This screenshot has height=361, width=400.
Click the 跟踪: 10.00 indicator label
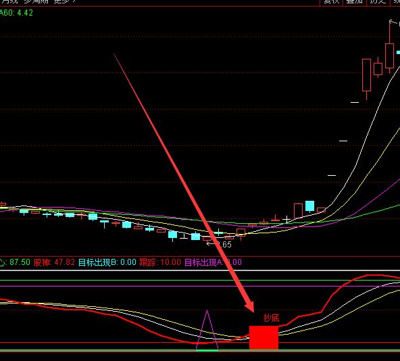[x=160, y=262]
